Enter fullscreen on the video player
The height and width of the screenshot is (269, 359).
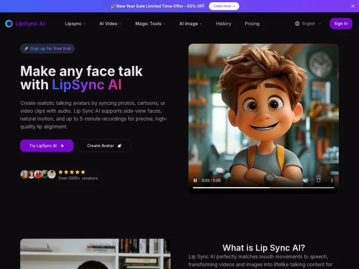319,180
